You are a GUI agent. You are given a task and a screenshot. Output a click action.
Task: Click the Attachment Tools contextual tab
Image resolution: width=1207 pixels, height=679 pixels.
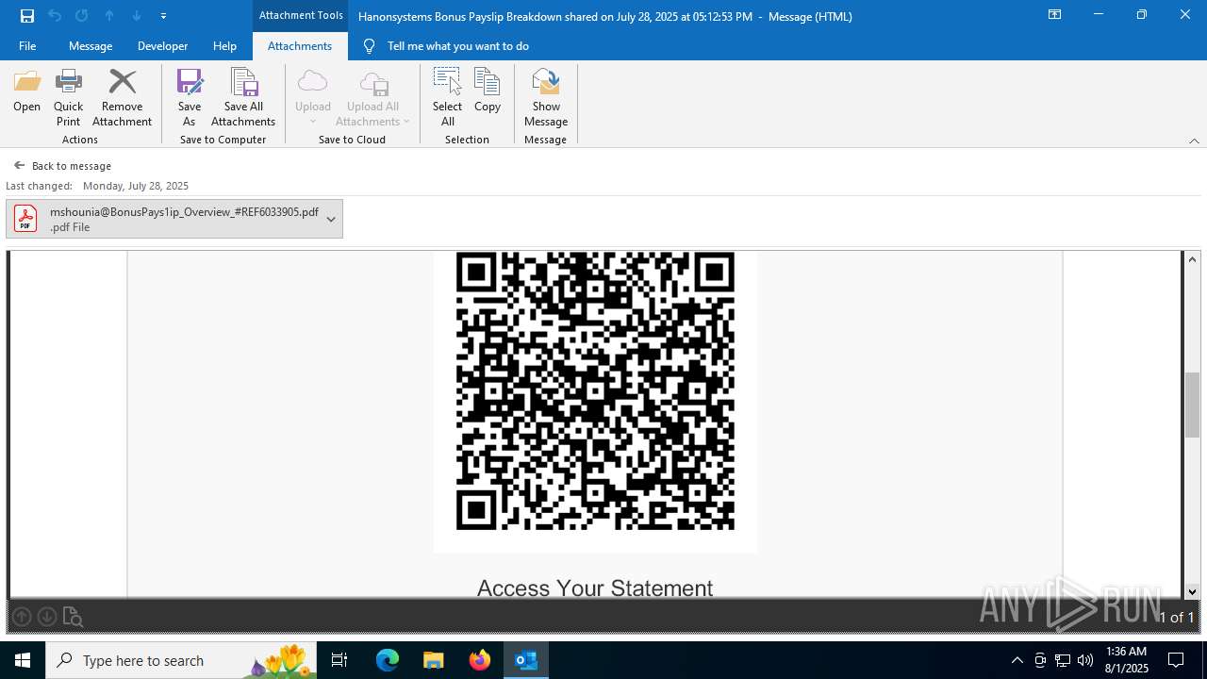click(x=301, y=16)
